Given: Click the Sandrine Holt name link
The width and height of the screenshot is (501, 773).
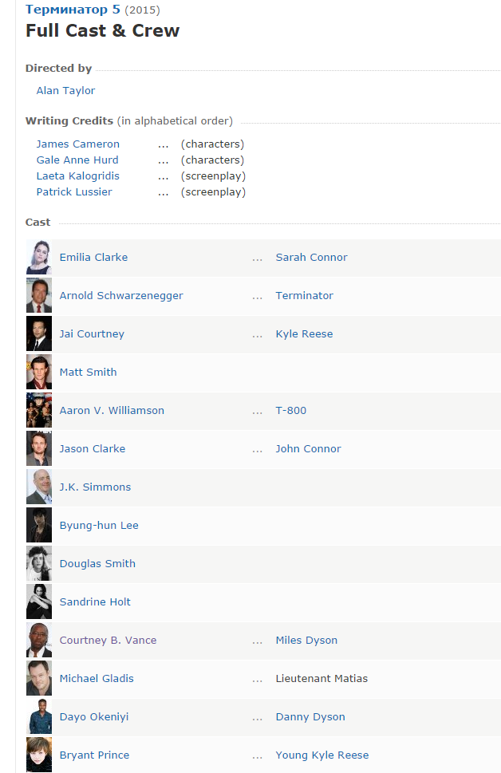Looking at the screenshot, I should tap(95, 602).
